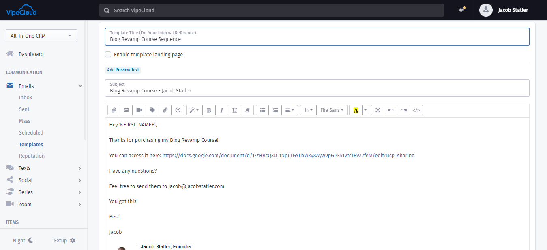This screenshot has width=547, height=250.
Task: Insert a hyperlink with the chain icon
Action: [x=165, y=110]
